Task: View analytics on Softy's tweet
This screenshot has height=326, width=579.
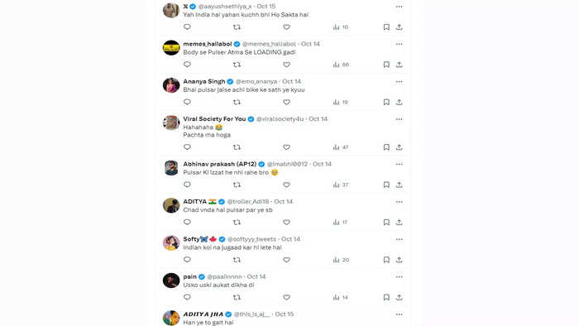Action: click(341, 260)
